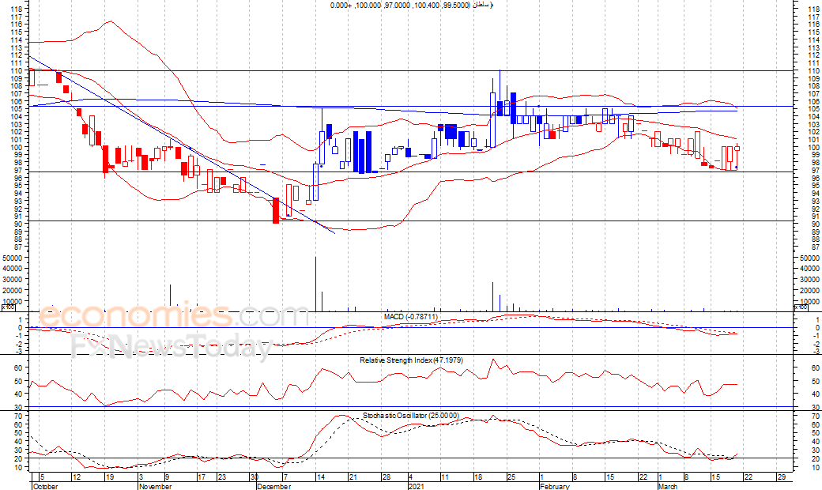Click the March label on time axis
The height and width of the screenshot is (490, 822).
pos(668,487)
